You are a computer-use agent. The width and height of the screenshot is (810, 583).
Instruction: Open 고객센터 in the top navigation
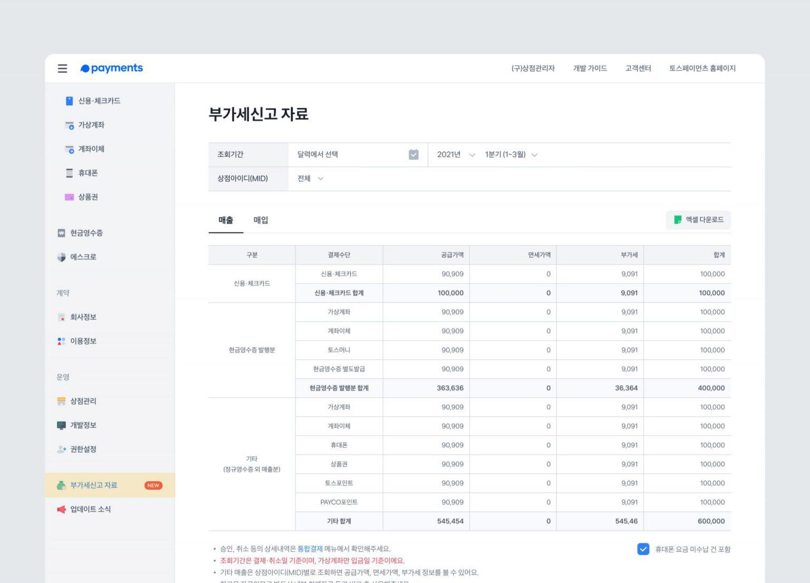(x=638, y=69)
